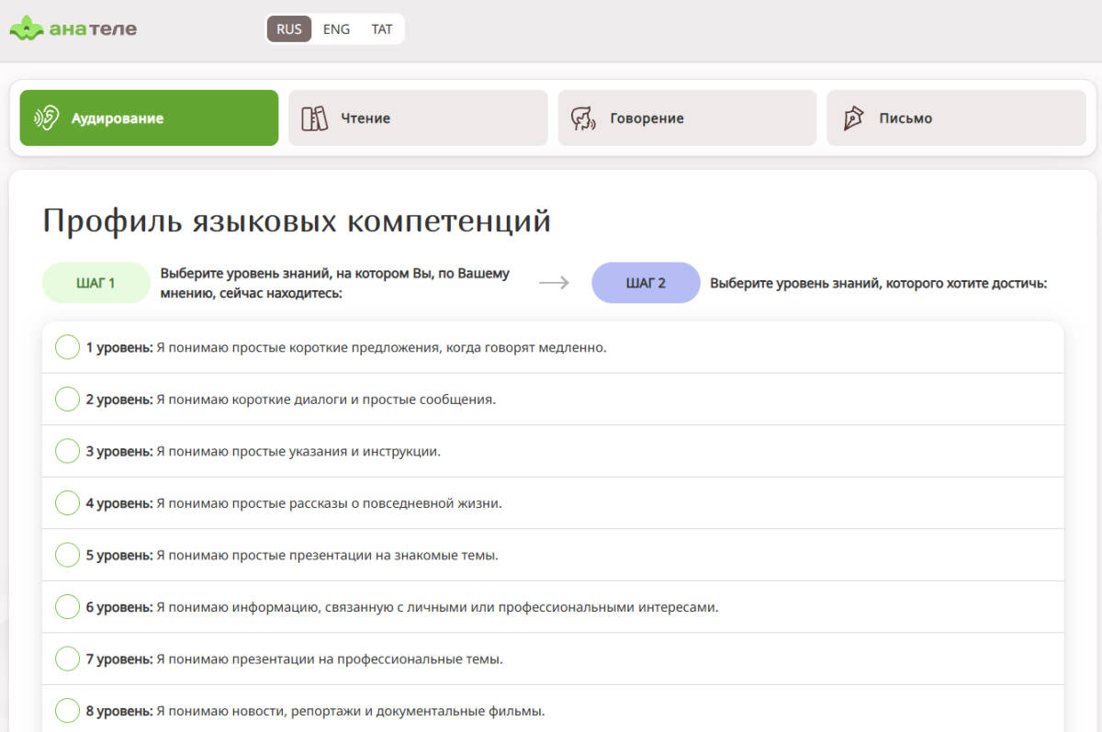Switch interface language to TAT
Screen dimensions: 1102x732
382,28
